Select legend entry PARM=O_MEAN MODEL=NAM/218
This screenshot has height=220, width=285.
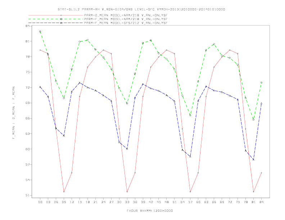click(x=126, y=15)
